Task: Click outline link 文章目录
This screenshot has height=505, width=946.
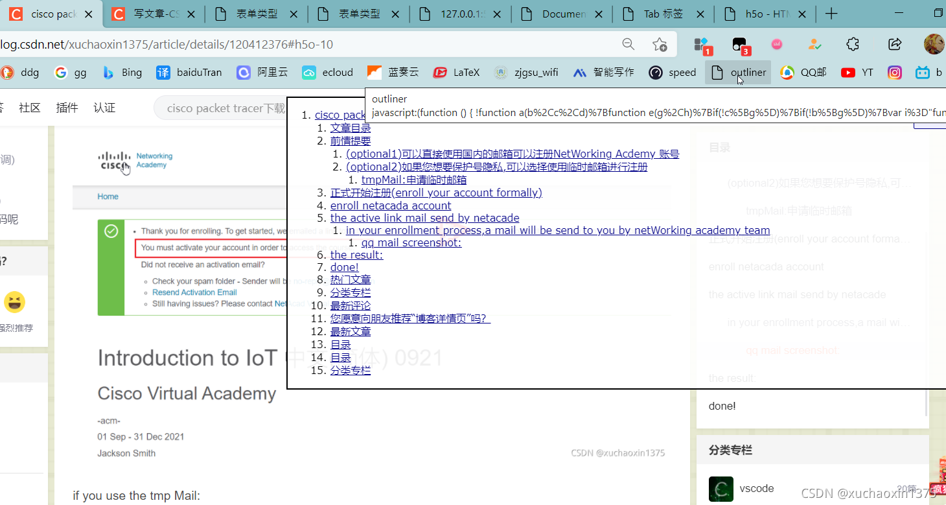Action: point(351,128)
